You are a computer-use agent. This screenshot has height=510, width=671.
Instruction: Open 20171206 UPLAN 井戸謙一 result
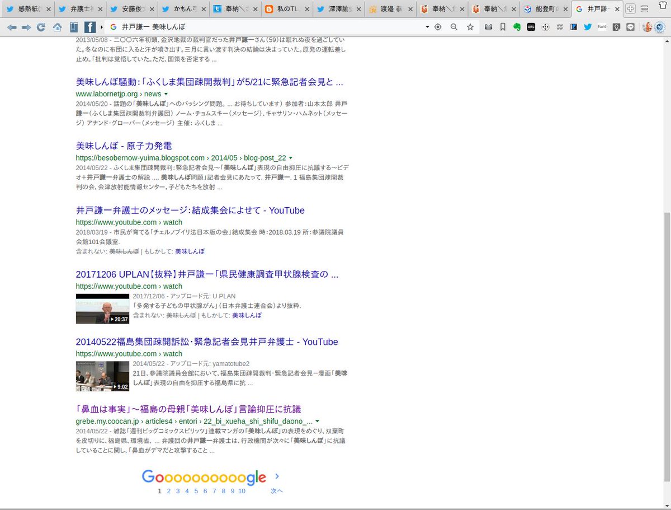pyautogui.click(x=207, y=274)
